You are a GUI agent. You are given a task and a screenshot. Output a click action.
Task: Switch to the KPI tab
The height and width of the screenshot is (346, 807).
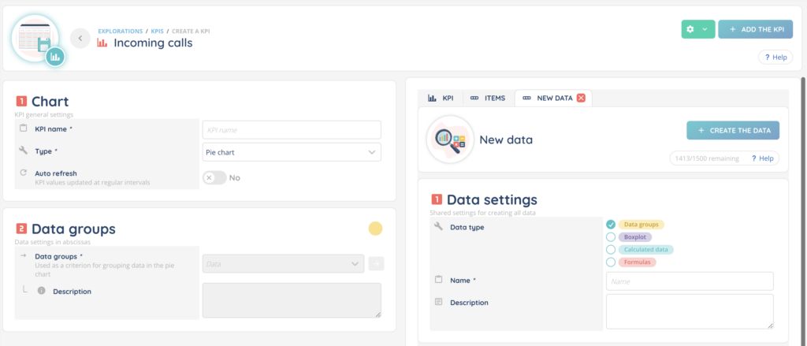(441, 98)
